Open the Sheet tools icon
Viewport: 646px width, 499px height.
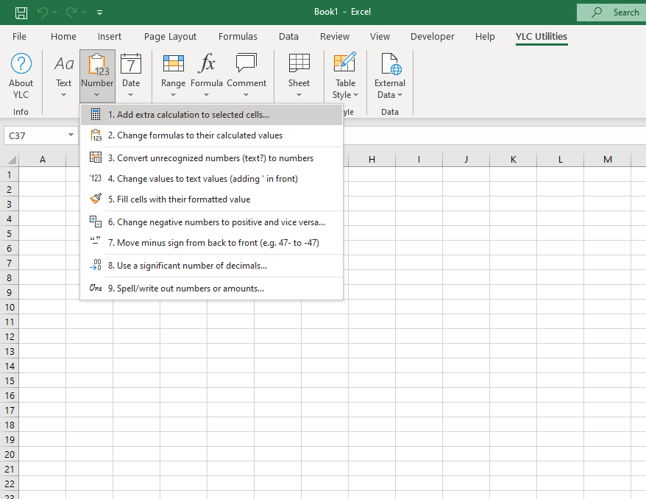click(299, 65)
